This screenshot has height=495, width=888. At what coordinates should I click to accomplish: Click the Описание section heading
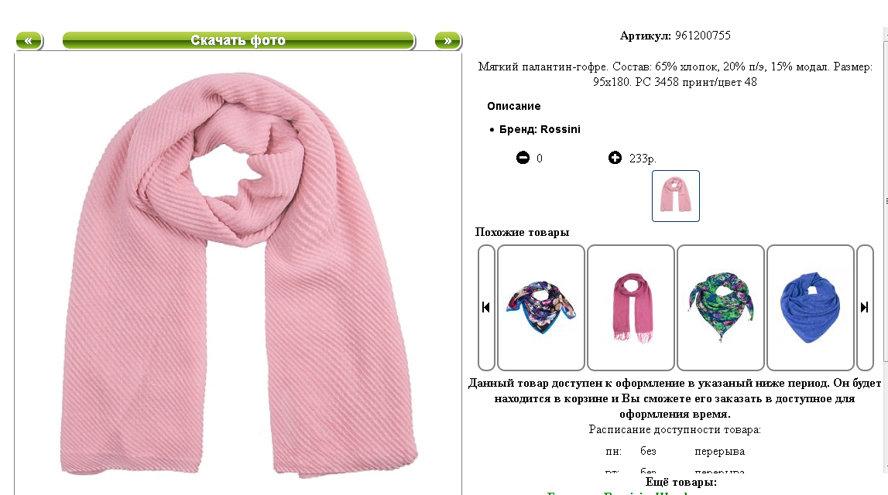(x=513, y=107)
